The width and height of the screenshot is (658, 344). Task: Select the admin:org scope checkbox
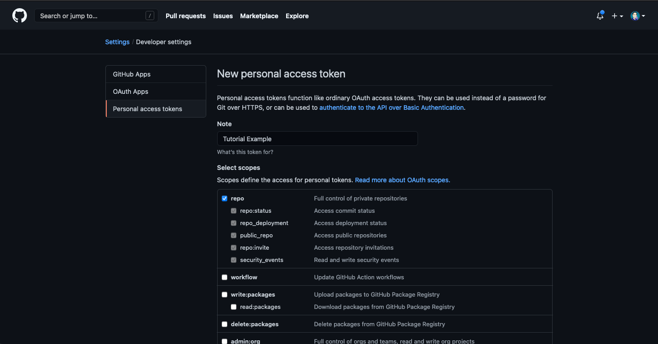(225, 341)
